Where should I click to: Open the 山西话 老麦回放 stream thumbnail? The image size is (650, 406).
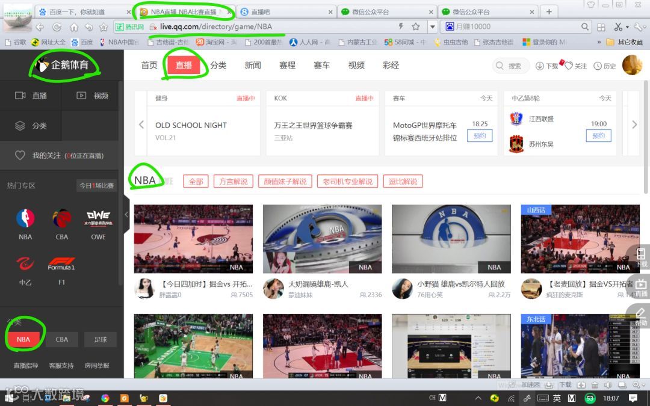pyautogui.click(x=580, y=239)
